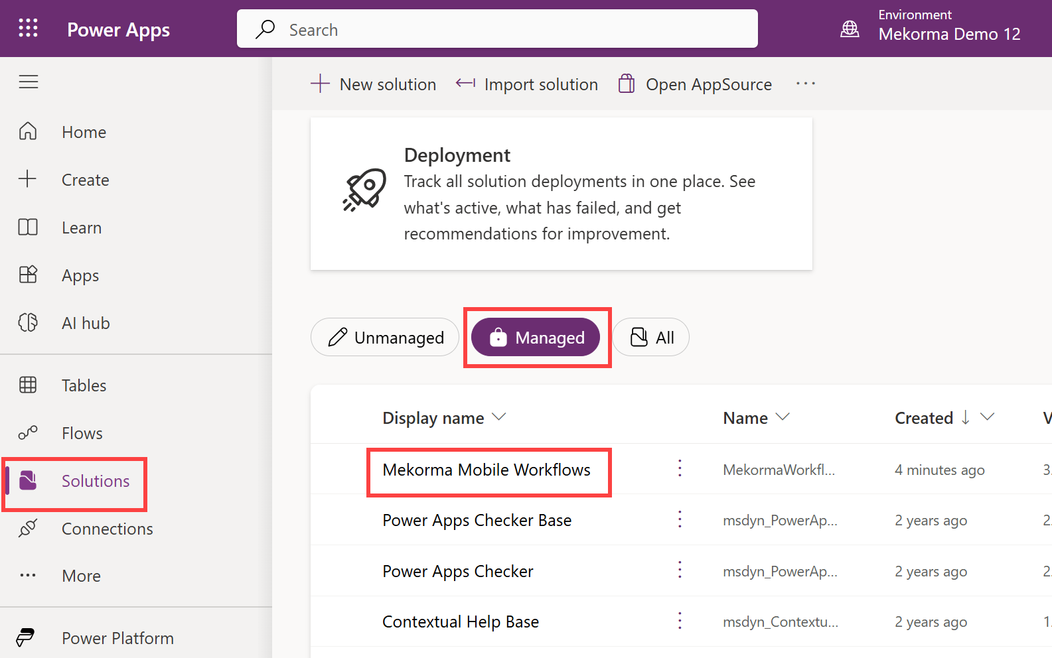Open Connections from the left navigation

click(107, 529)
